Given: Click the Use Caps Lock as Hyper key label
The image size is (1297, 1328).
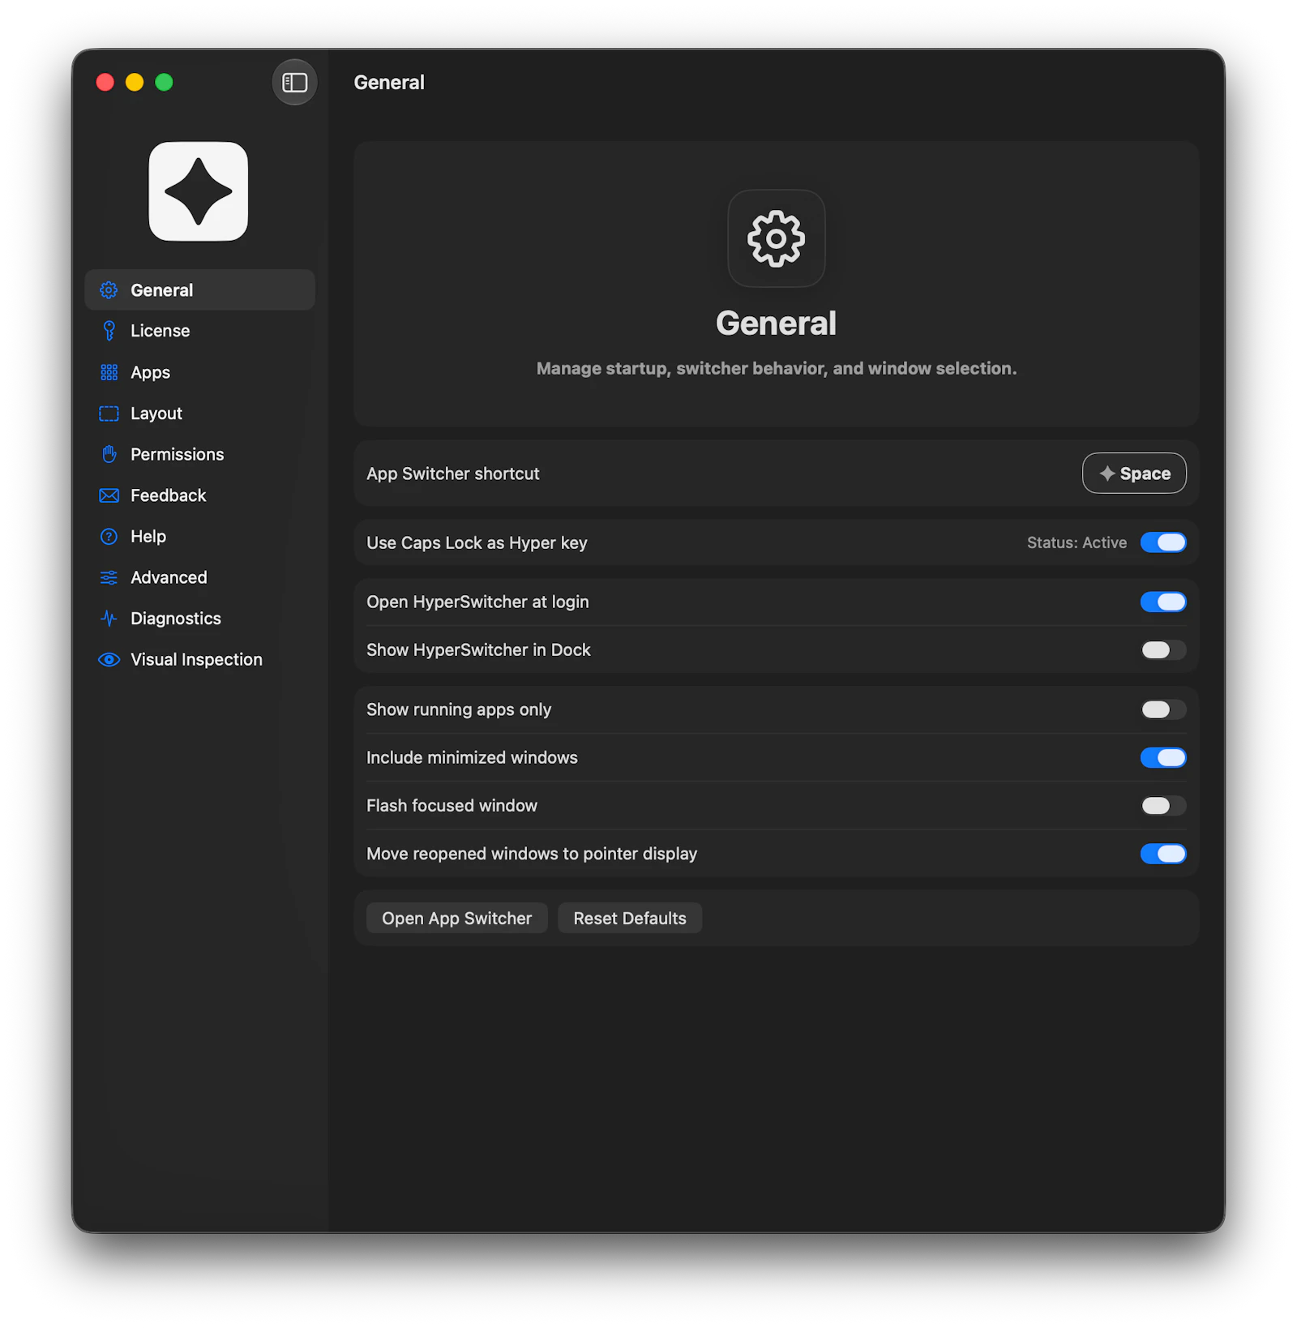Looking at the screenshot, I should tap(477, 542).
